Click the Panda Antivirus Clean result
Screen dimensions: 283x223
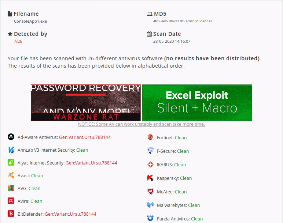(x=197, y=219)
